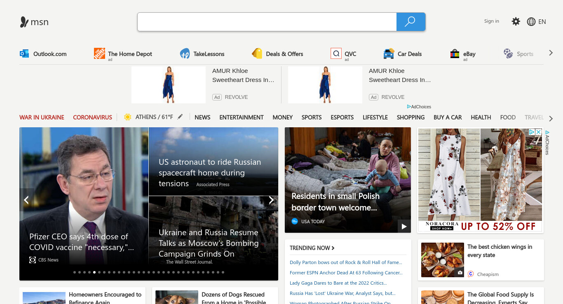The image size is (563, 304).
Task: Open the ESPORTS category
Action: tap(342, 117)
